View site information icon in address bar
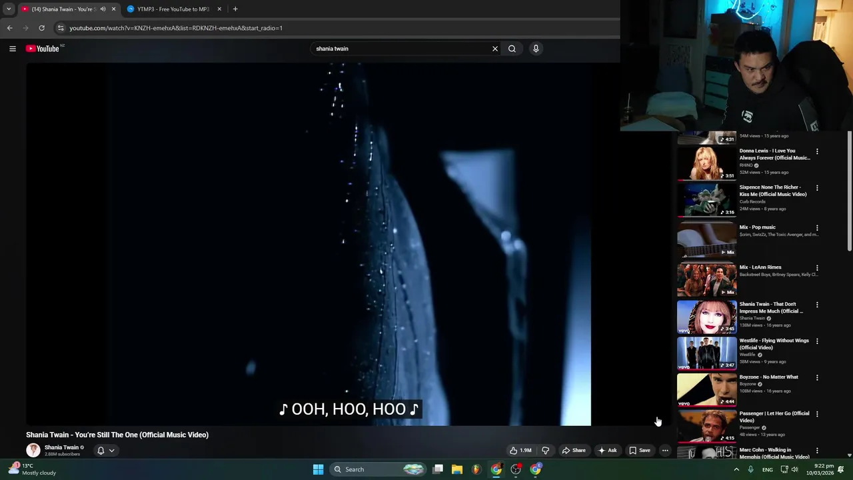Screen dimensions: 853x480 point(61,28)
